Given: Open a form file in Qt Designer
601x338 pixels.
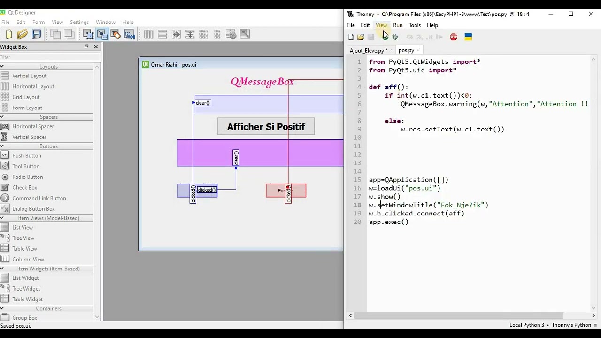Looking at the screenshot, I should click(x=23, y=34).
